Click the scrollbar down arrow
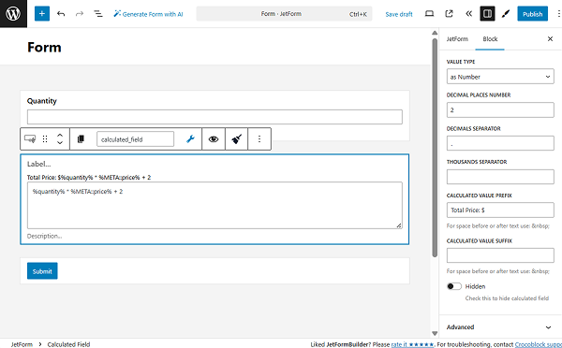Image resolution: width=562 pixels, height=348 pixels. point(435,333)
